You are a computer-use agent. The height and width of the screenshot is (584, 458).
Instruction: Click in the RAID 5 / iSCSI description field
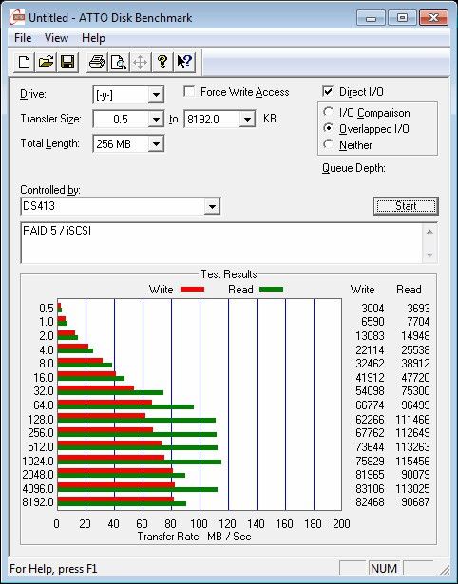pos(221,243)
